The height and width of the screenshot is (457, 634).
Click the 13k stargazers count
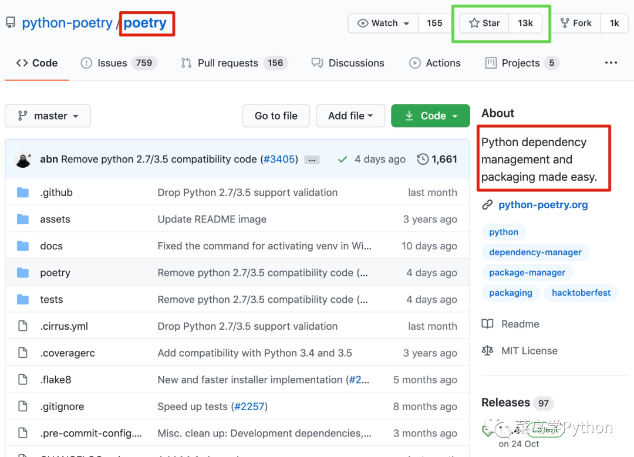click(525, 23)
